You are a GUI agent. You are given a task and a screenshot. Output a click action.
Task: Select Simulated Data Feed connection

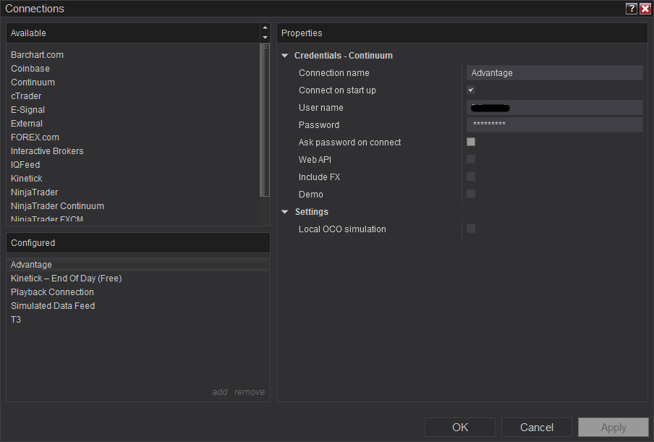(x=53, y=306)
